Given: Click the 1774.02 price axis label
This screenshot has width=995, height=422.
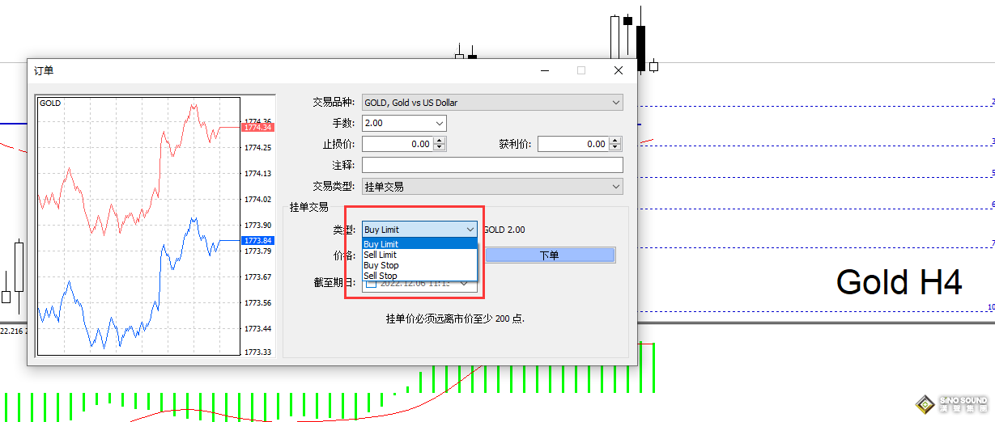Looking at the screenshot, I should pos(257,199).
